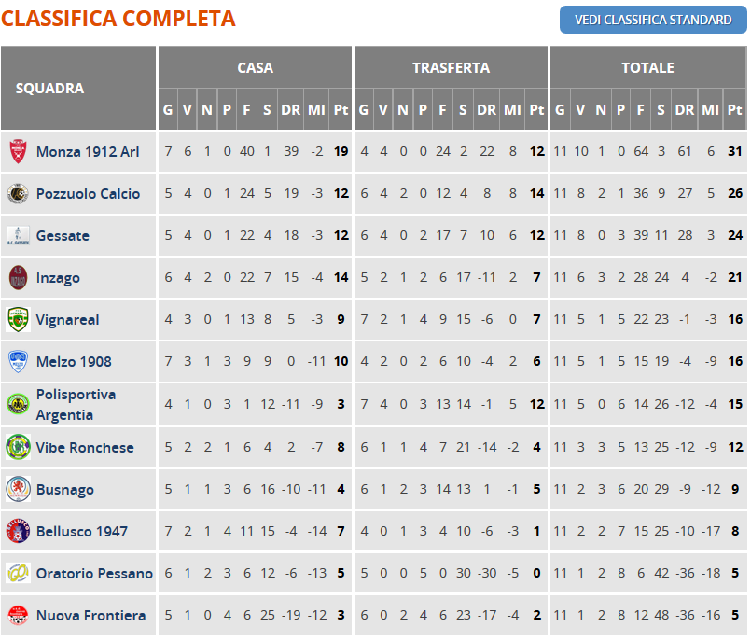The image size is (751, 641).
Task: Click the Oratorio Pessano yellow logo
Action: [19, 573]
